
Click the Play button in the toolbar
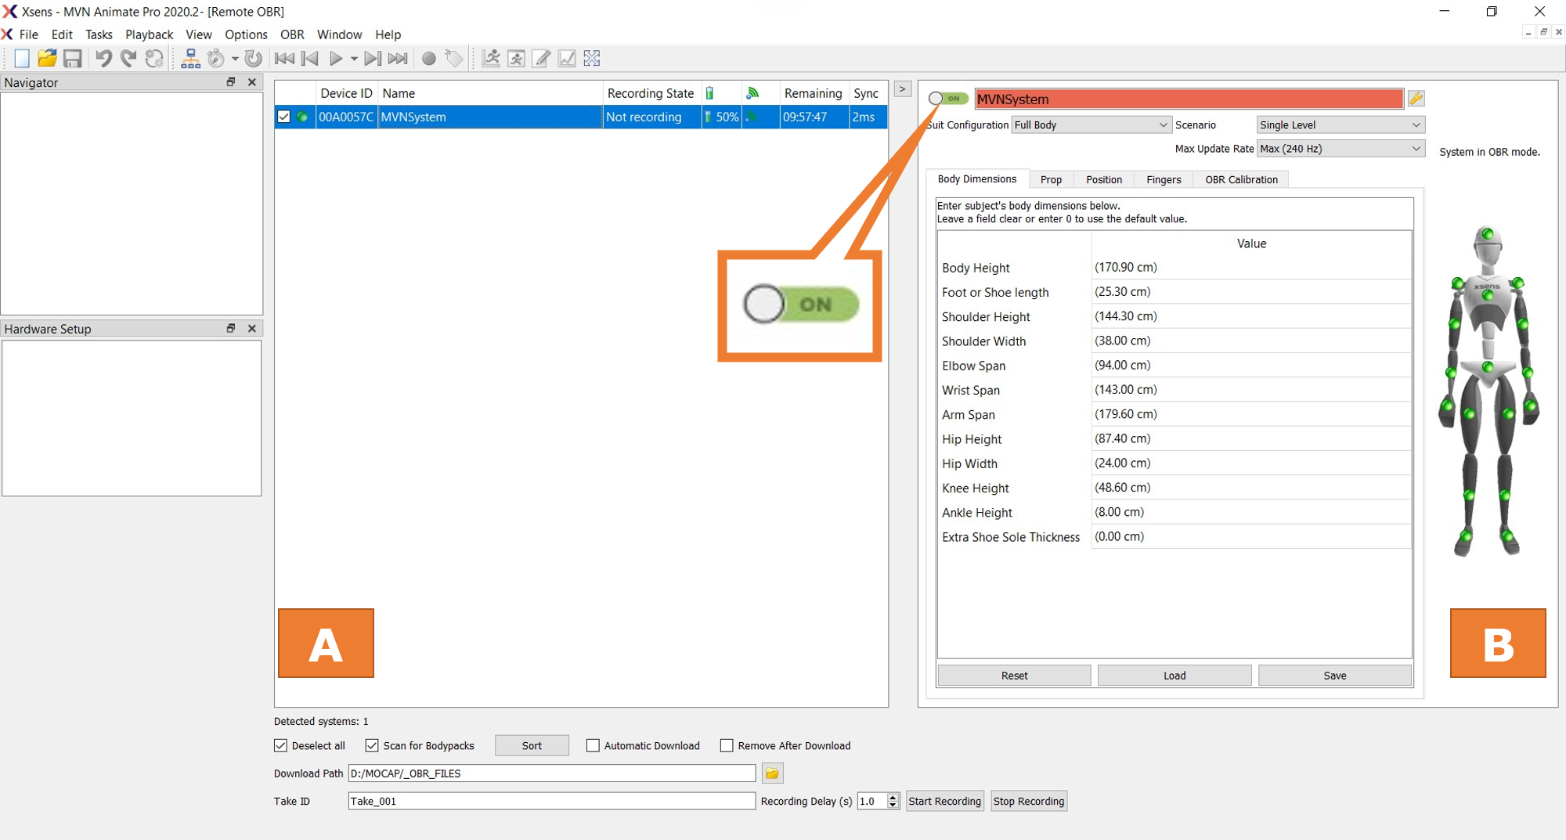click(x=336, y=59)
